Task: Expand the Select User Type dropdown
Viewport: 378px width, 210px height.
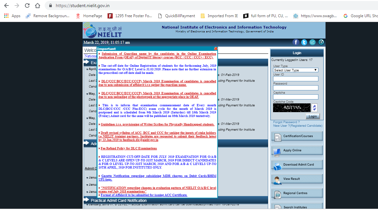Action: pos(295,70)
